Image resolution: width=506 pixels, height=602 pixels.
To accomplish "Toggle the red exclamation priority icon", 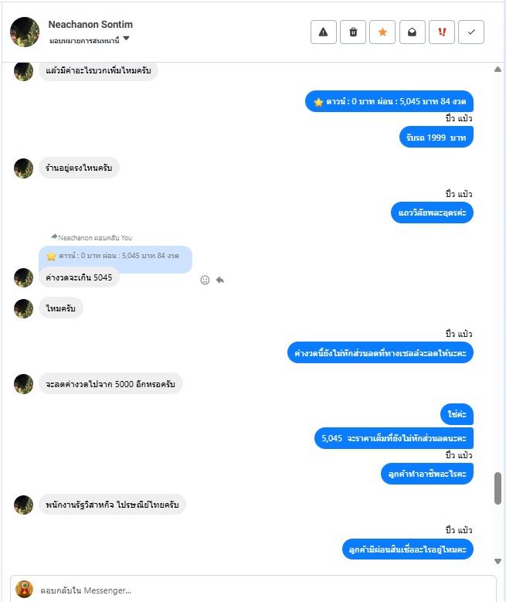I will click(x=442, y=32).
